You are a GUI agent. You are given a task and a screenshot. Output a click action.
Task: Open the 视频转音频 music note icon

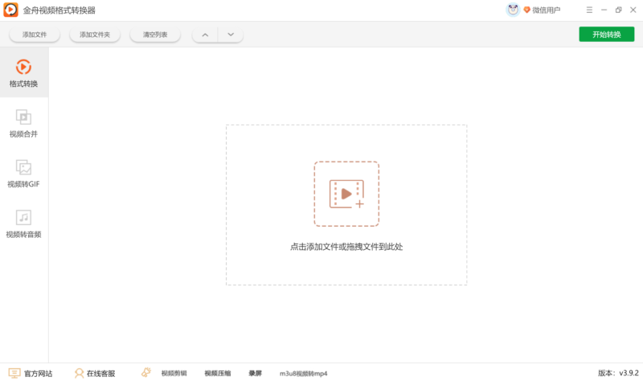pos(23,217)
